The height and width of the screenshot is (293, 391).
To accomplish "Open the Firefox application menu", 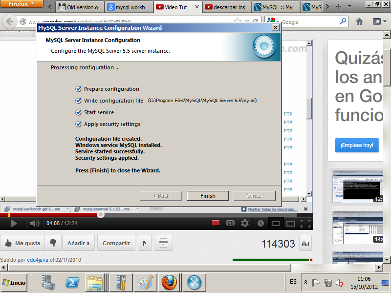I will point(22,4).
